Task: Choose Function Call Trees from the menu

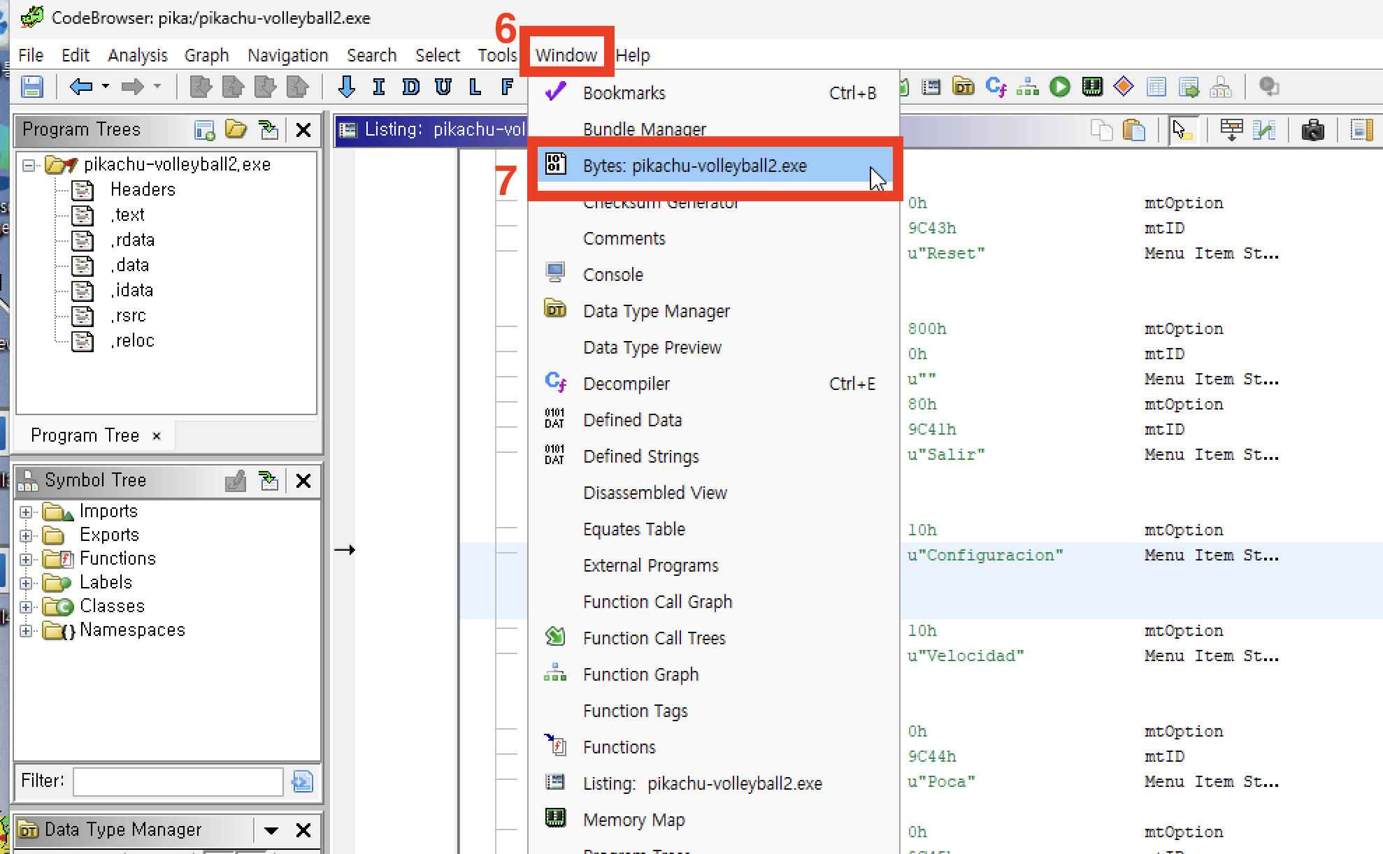Action: tap(714, 638)
